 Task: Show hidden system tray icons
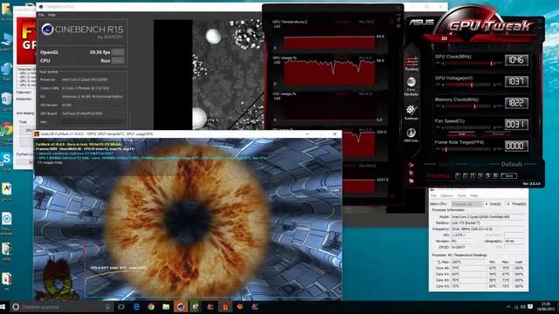[508, 307]
